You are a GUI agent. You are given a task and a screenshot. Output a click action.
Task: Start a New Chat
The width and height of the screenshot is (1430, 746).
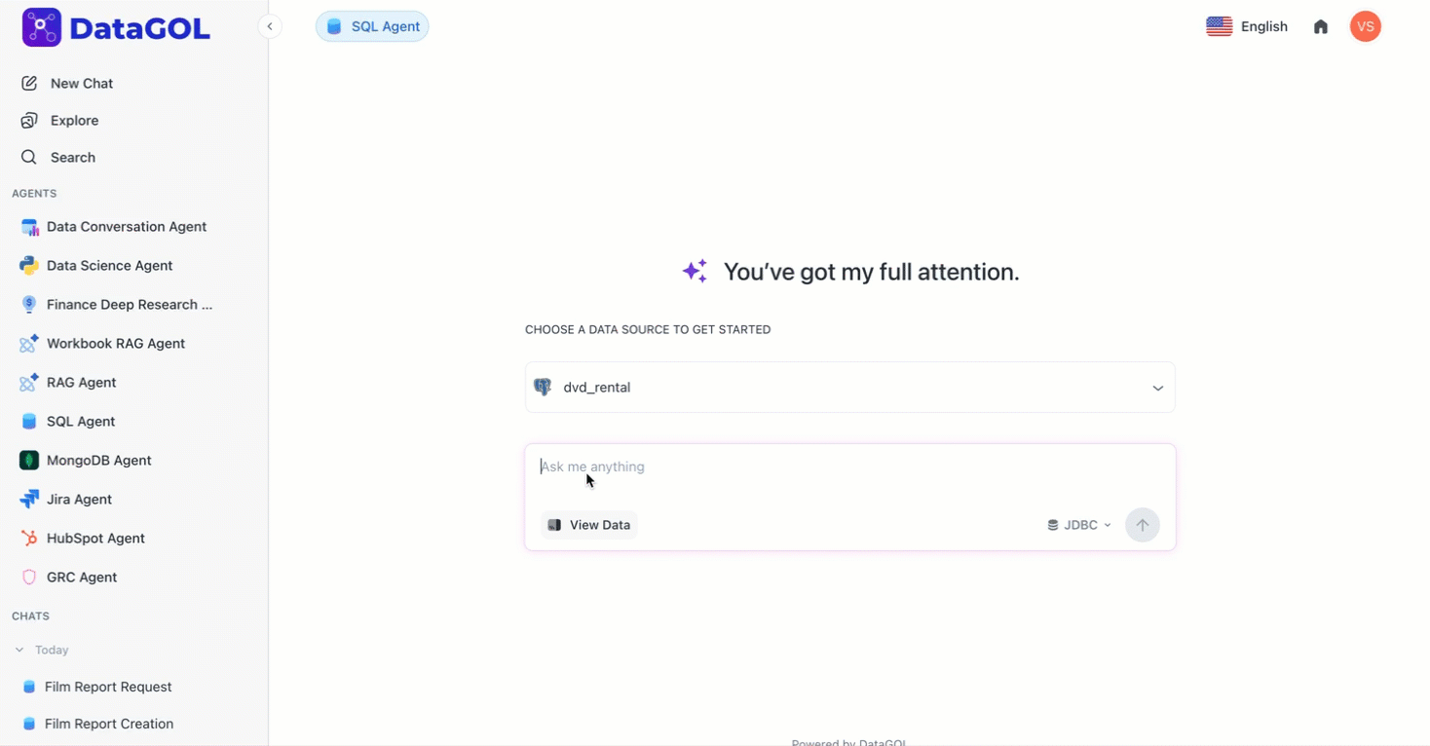pyautogui.click(x=81, y=84)
